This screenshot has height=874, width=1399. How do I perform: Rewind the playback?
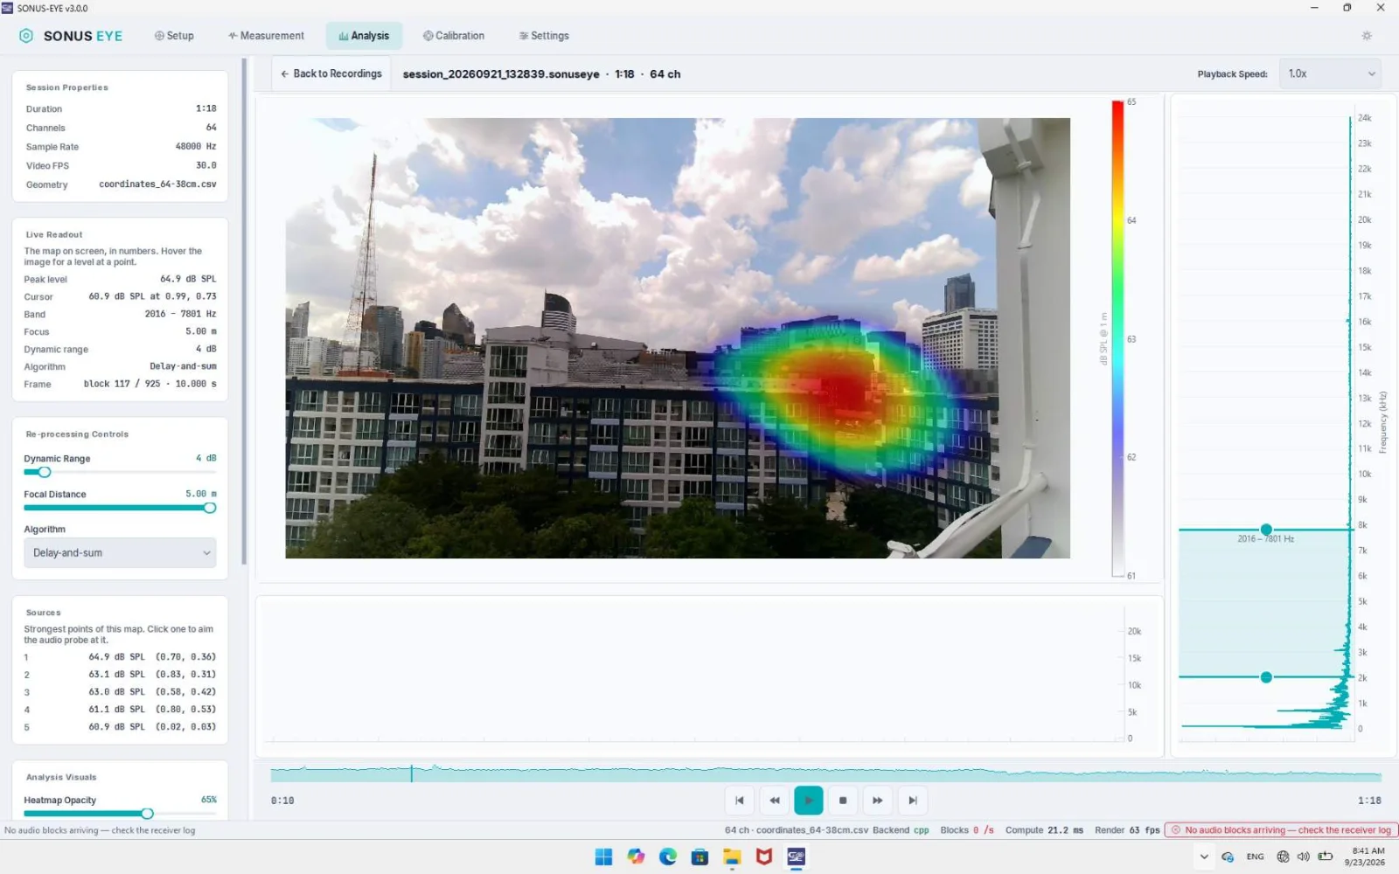point(774,801)
